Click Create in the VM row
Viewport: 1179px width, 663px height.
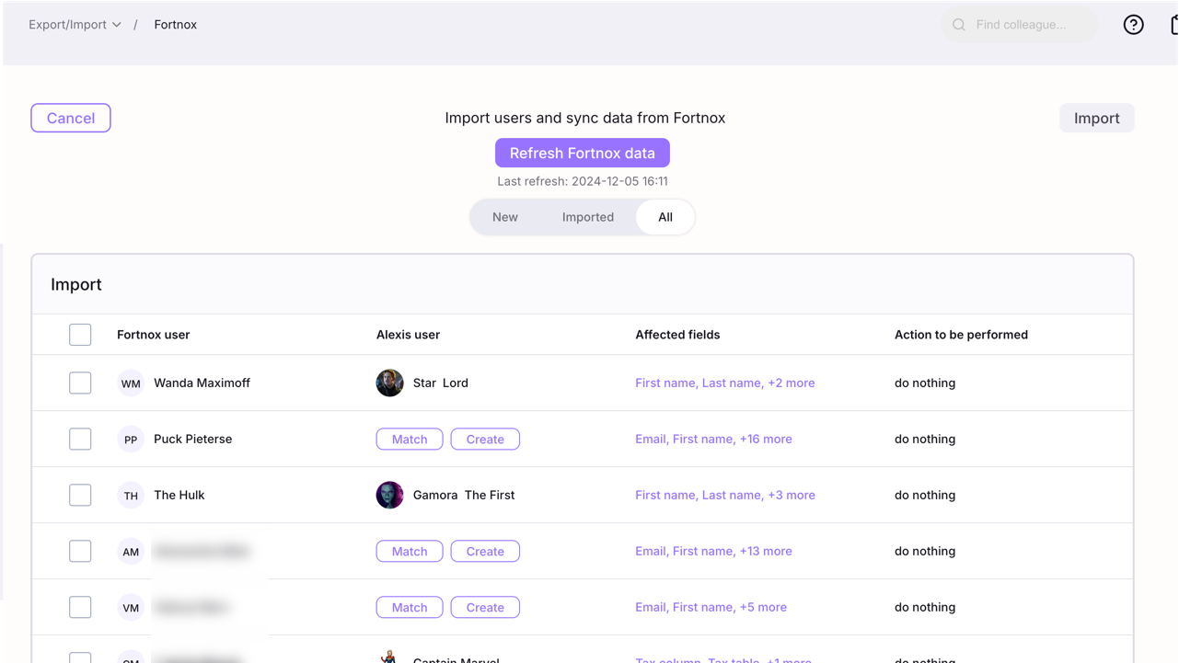tap(485, 608)
